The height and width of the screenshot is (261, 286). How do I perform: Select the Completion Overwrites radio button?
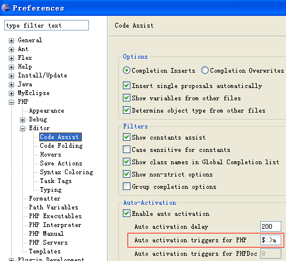[x=205, y=70]
